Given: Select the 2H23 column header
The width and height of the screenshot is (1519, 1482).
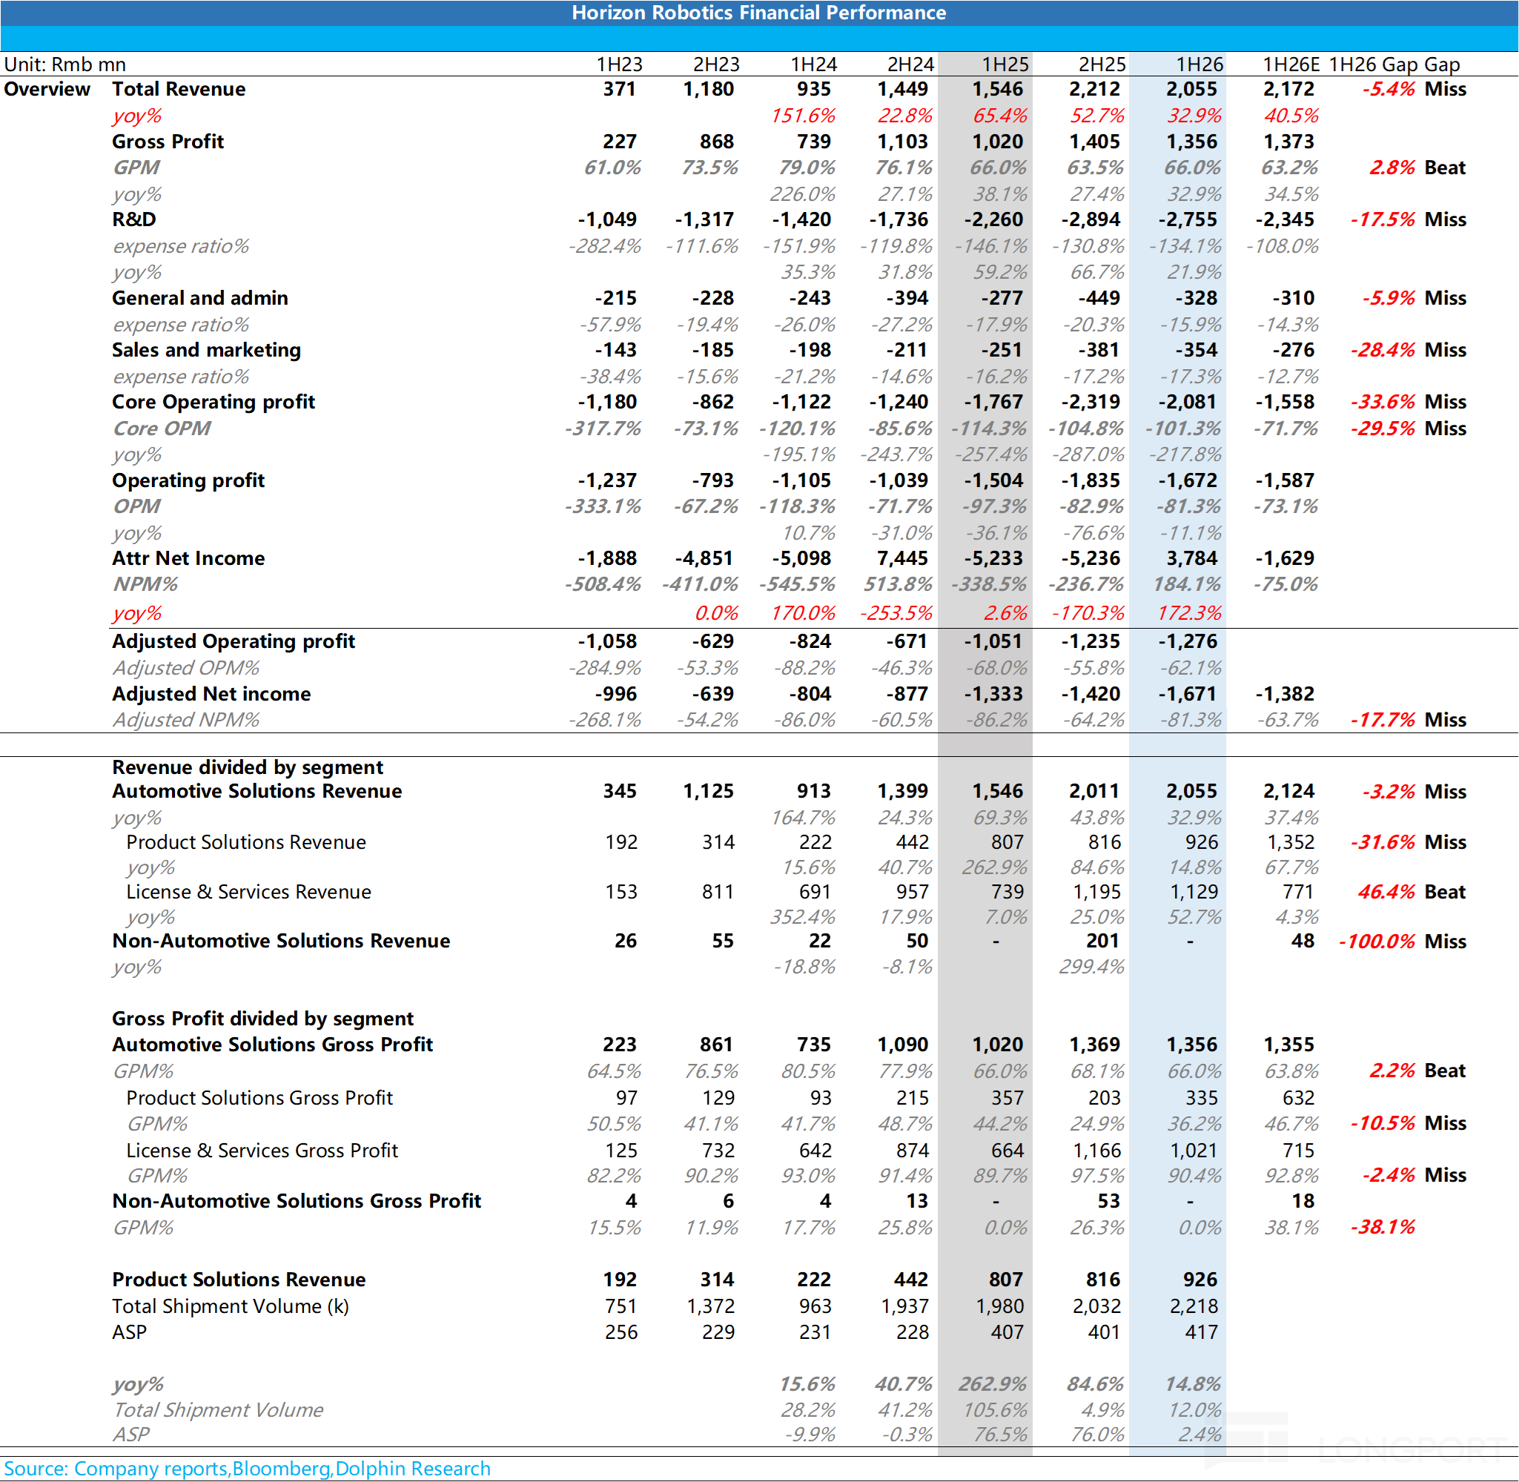Looking at the screenshot, I should click(716, 64).
